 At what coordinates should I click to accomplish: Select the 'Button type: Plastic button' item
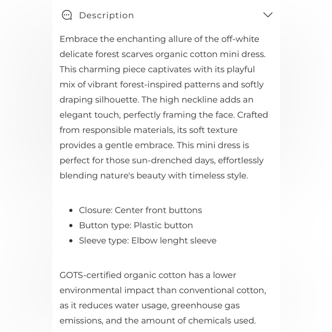(136, 225)
